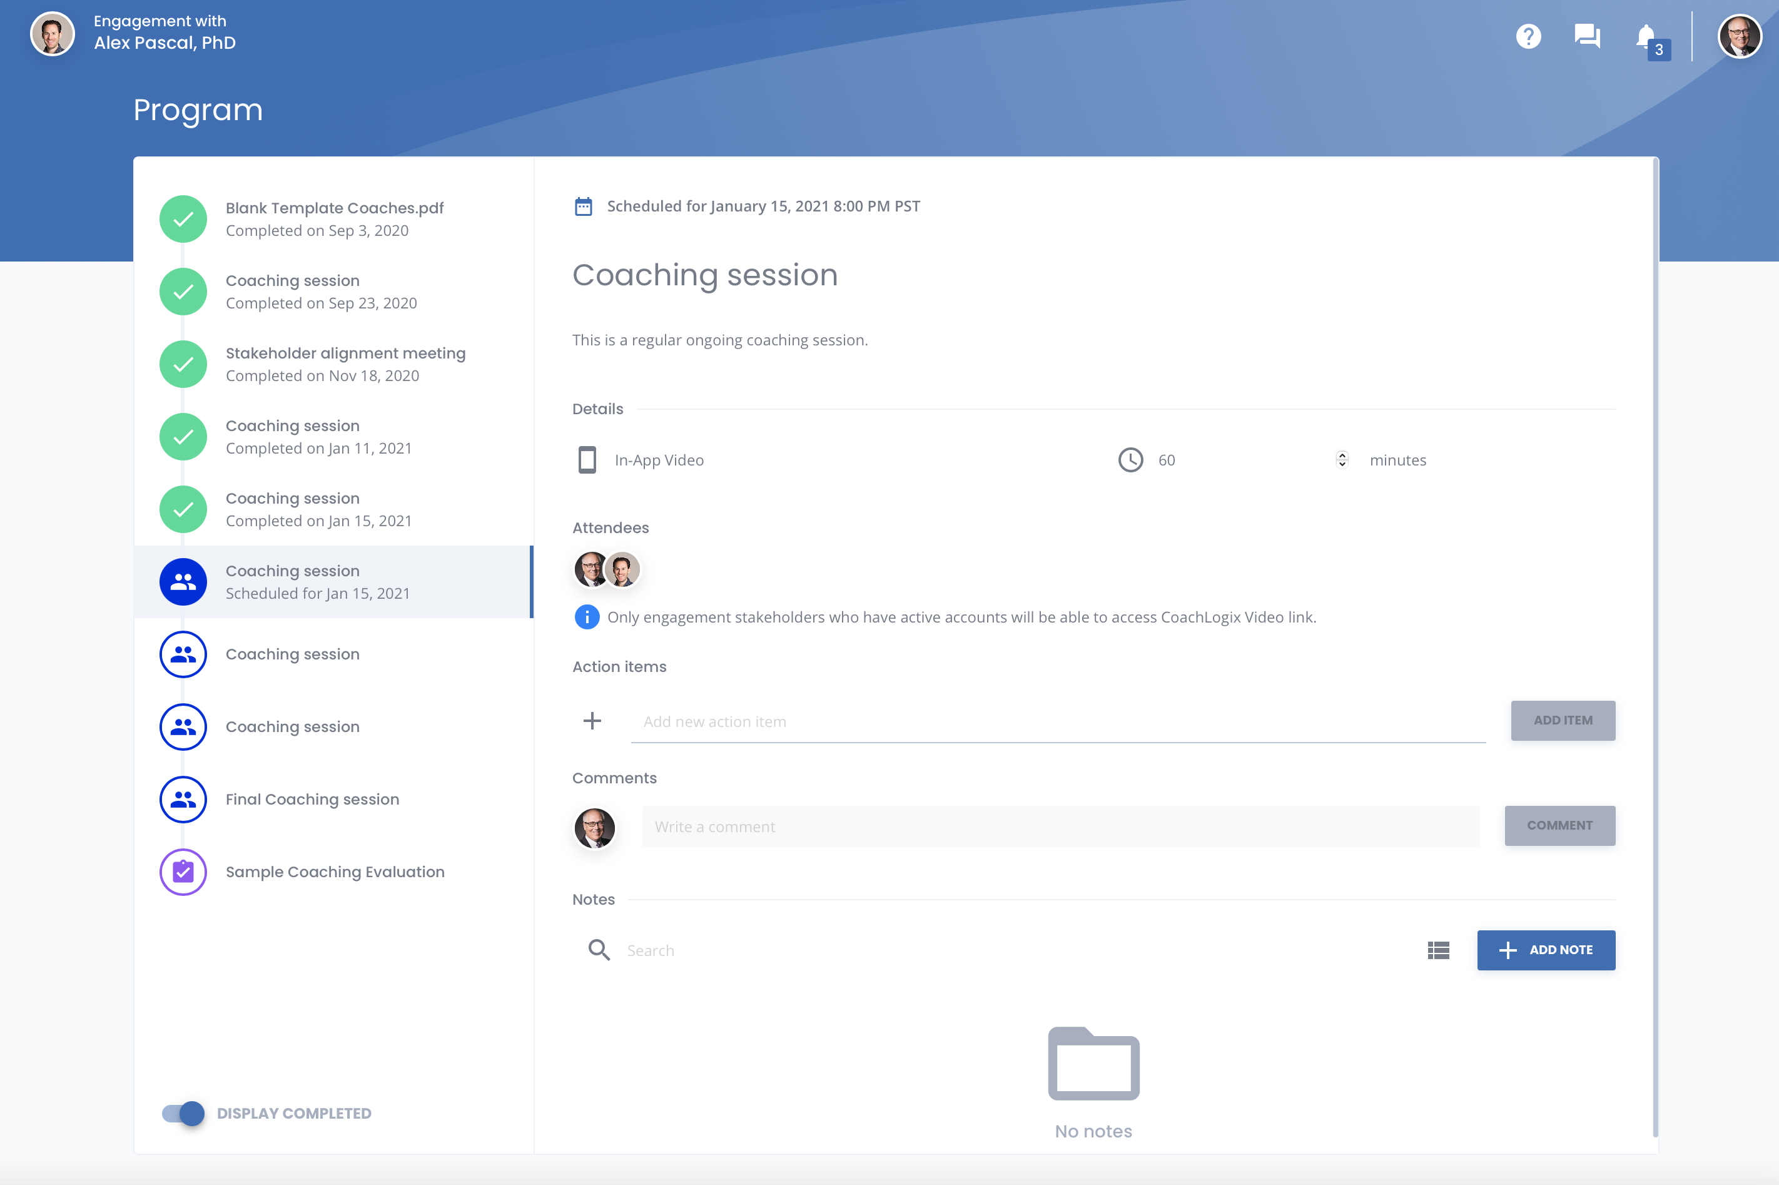Click the green checkmark for Blank Template Coaches.pdf
Image resolution: width=1779 pixels, height=1185 pixels.
pyautogui.click(x=183, y=219)
